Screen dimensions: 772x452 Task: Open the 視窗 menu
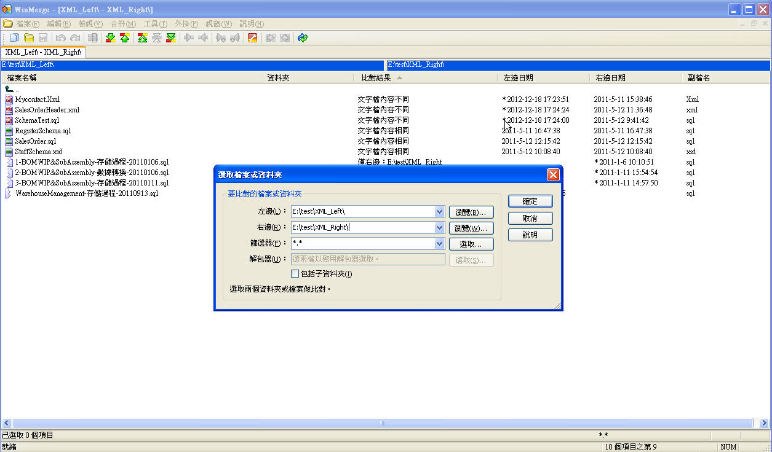tap(218, 24)
